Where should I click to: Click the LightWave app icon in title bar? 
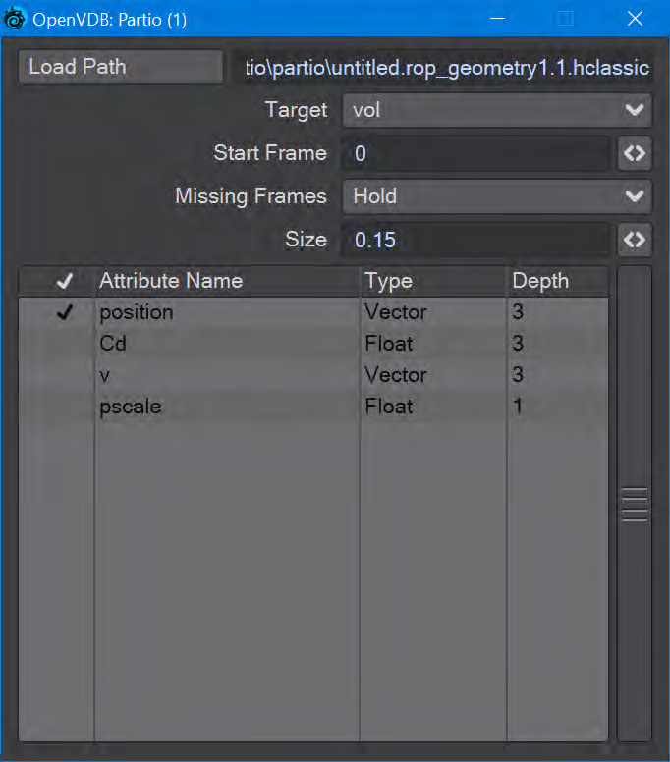tap(15, 19)
